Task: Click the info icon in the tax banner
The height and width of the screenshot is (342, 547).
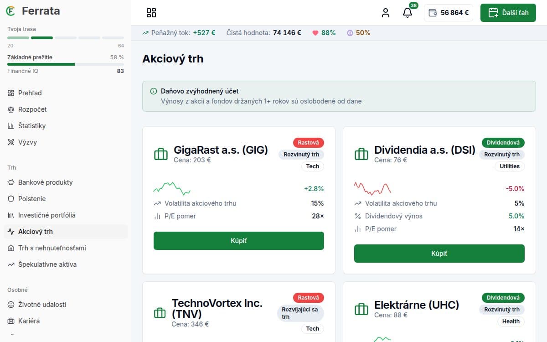Action: [154, 91]
